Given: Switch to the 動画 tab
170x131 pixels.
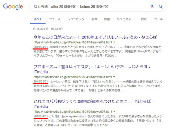Looking at the screenshot, I should [107, 19].
